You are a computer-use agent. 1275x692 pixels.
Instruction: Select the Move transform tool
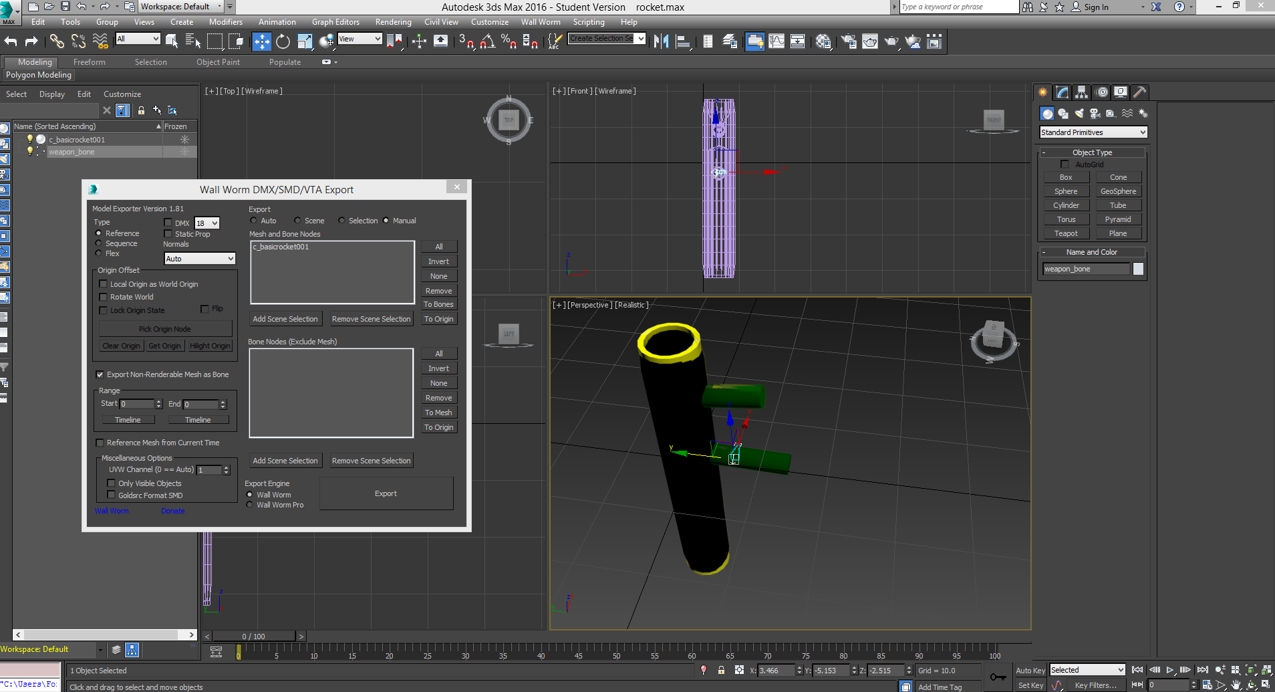(x=261, y=41)
